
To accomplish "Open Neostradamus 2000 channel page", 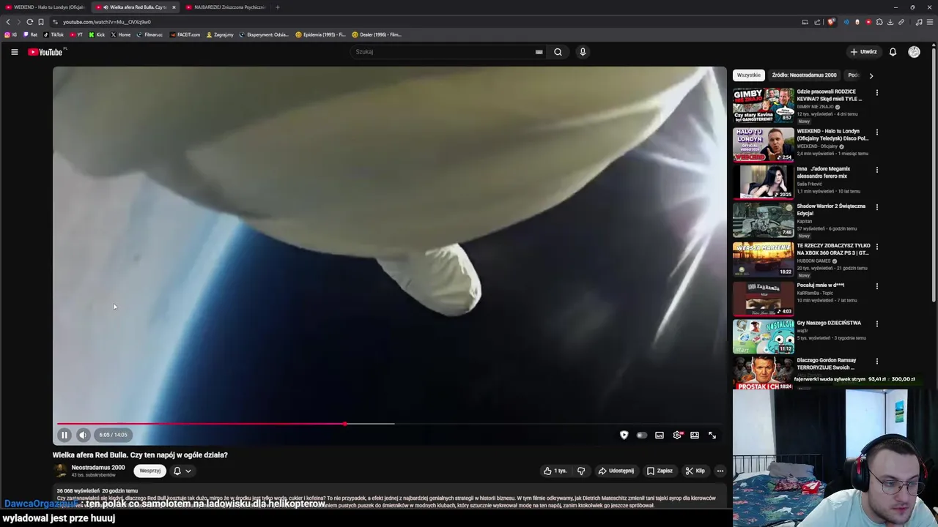I will [98, 468].
